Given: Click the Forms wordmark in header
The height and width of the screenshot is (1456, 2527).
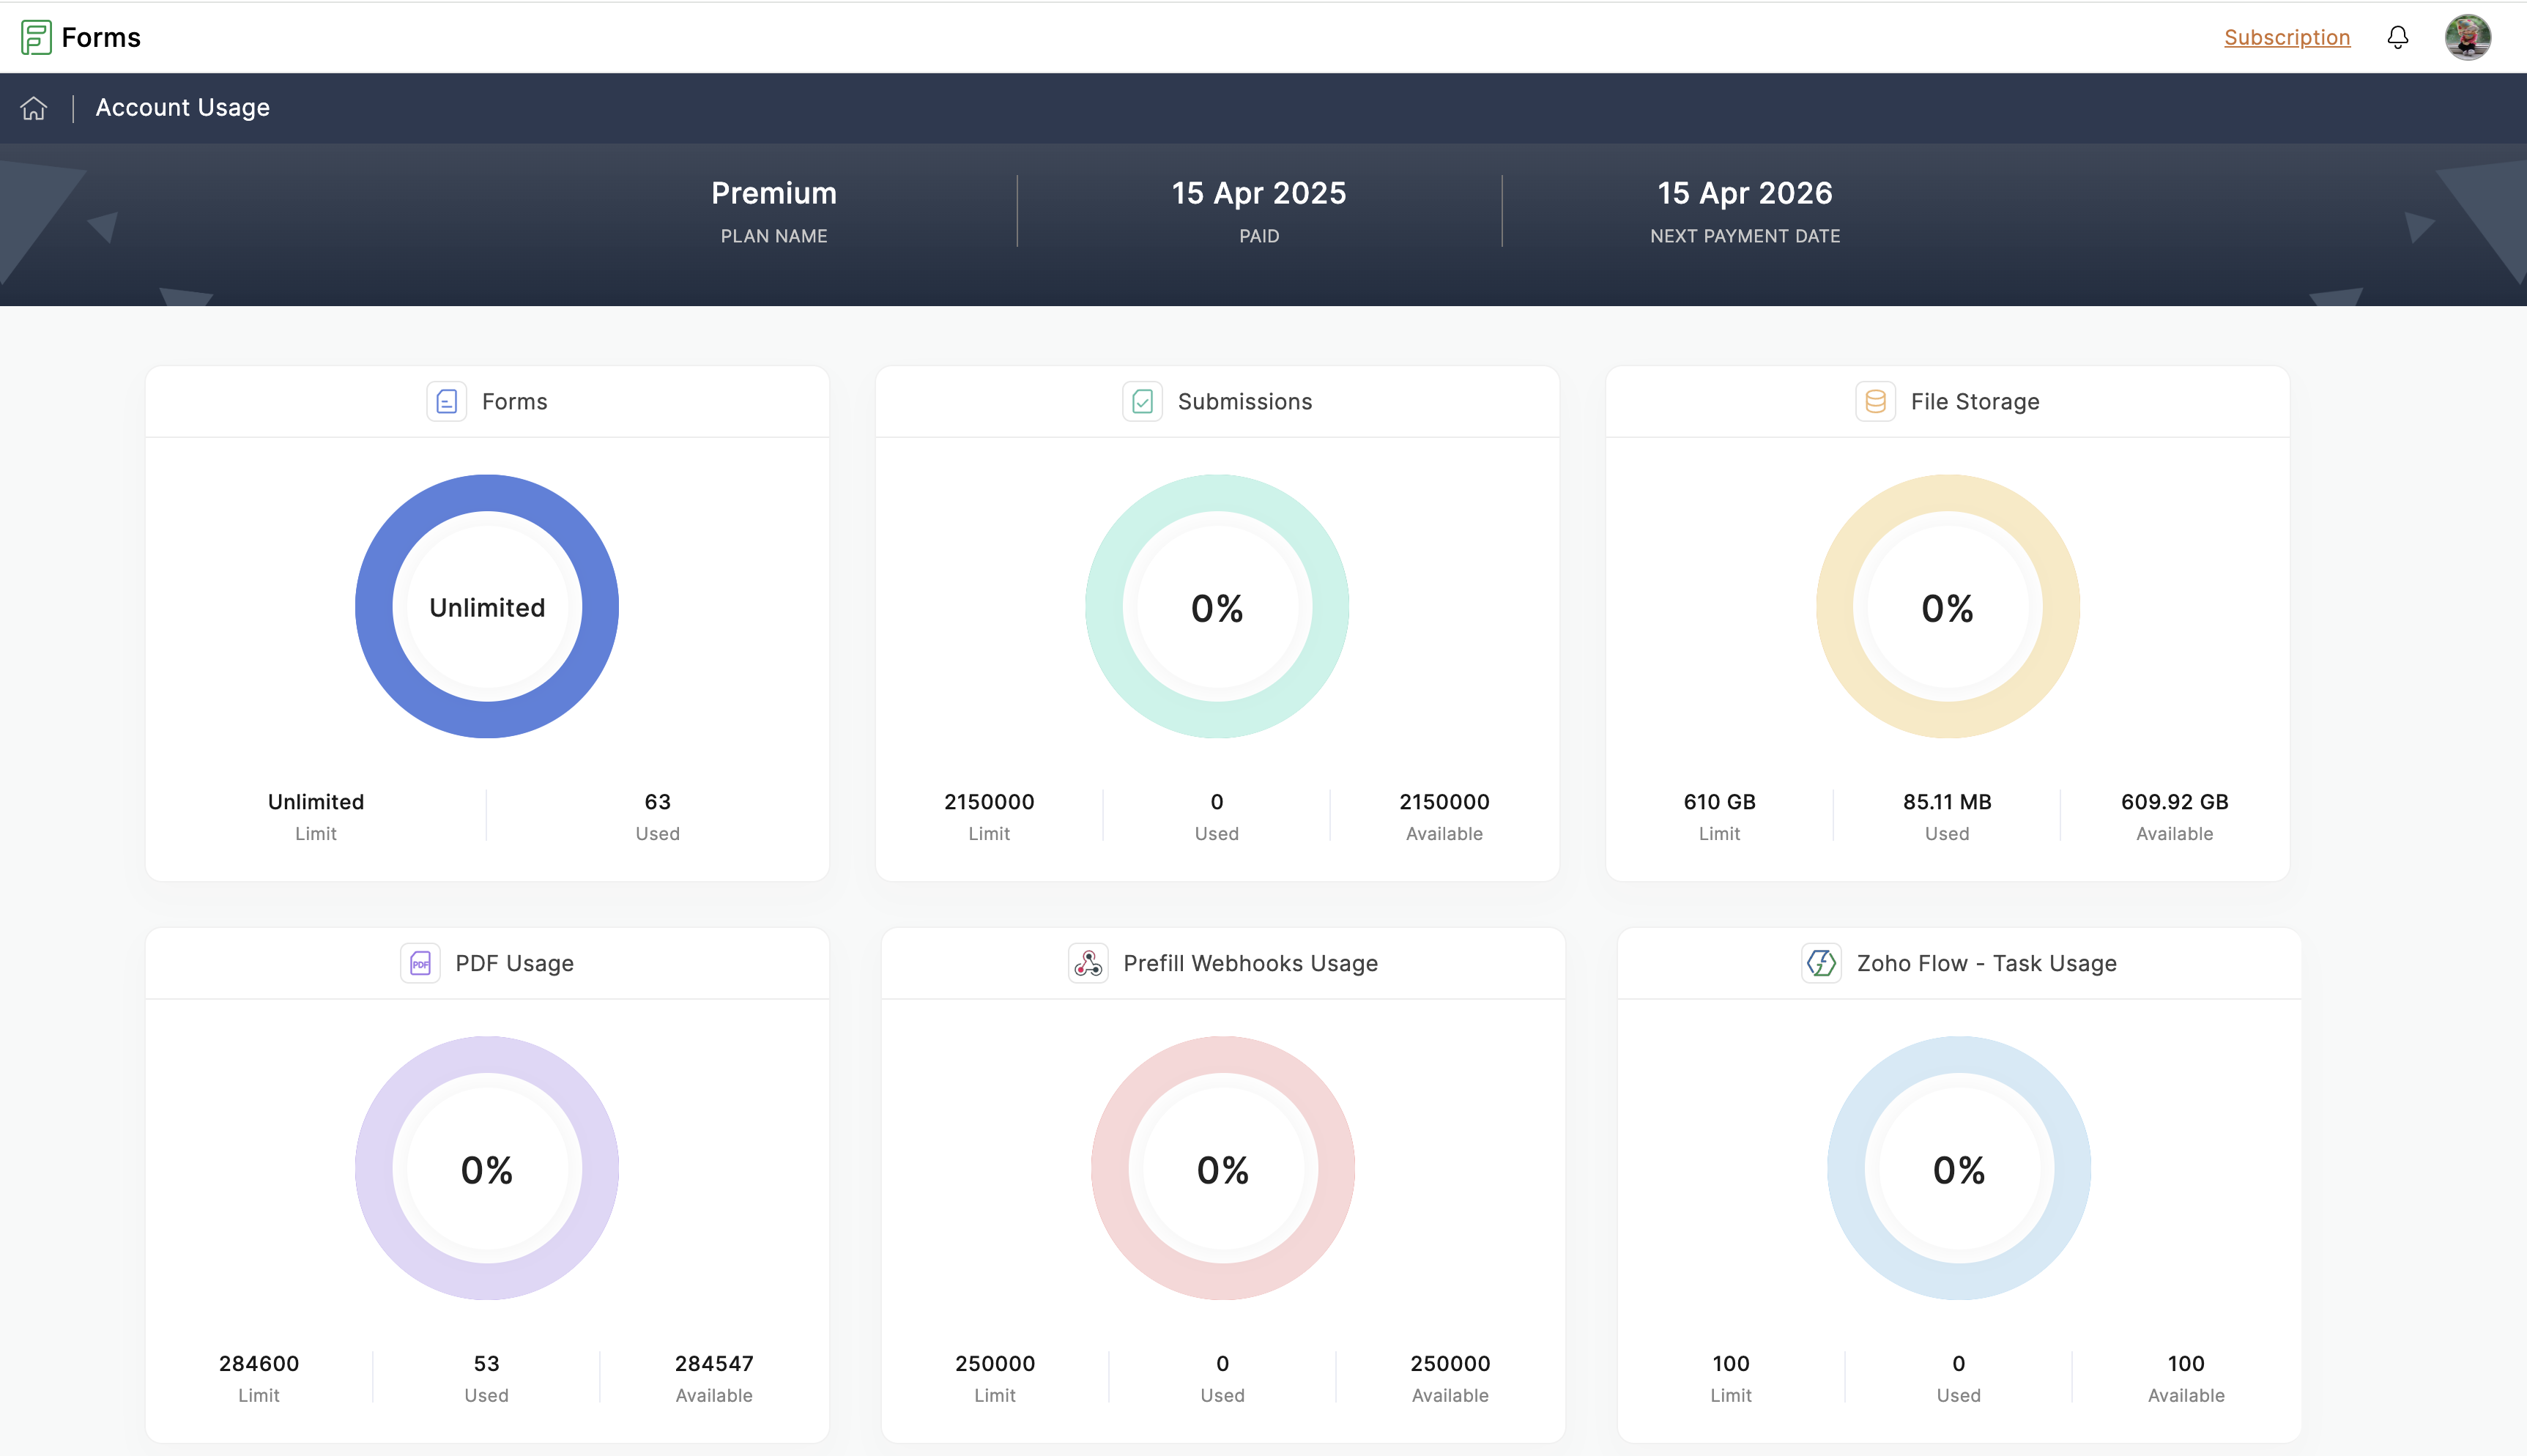Looking at the screenshot, I should (101, 37).
